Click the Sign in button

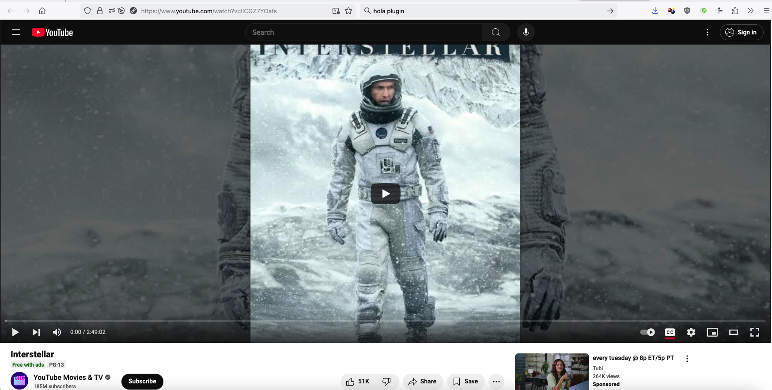click(x=742, y=32)
